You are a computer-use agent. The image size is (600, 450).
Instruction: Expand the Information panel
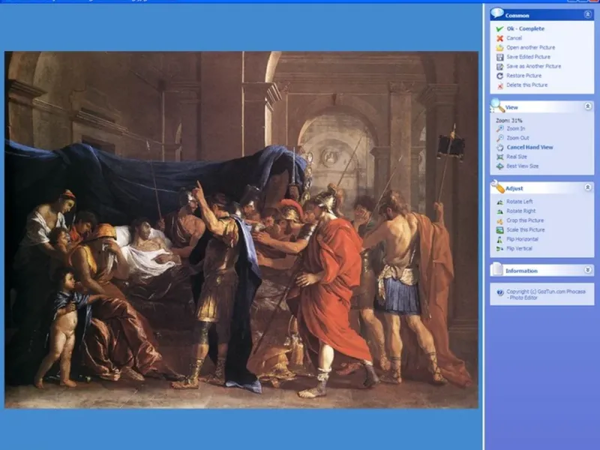click(x=588, y=270)
